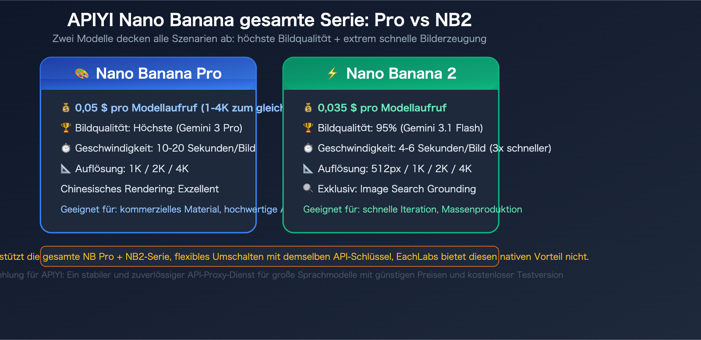Click the Chinesisches Rendering: Exzellent line
The image size is (701, 340).
point(139,189)
